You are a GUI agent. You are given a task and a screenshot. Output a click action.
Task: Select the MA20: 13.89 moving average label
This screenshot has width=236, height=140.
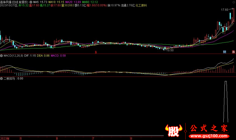[73, 2]
